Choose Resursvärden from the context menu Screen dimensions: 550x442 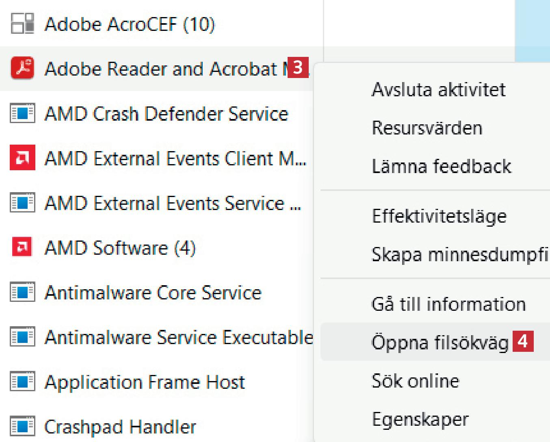pyautogui.click(x=427, y=128)
